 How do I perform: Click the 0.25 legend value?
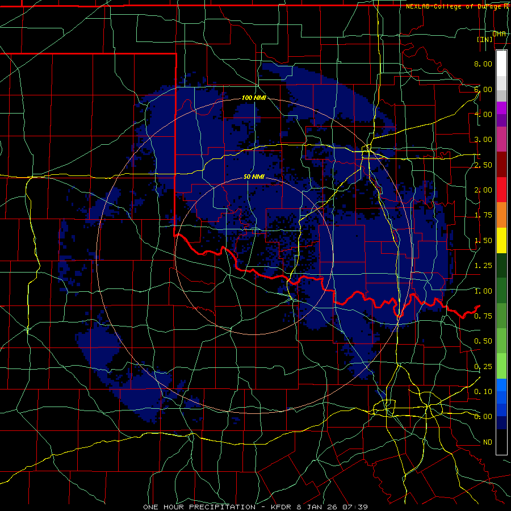tap(483, 367)
